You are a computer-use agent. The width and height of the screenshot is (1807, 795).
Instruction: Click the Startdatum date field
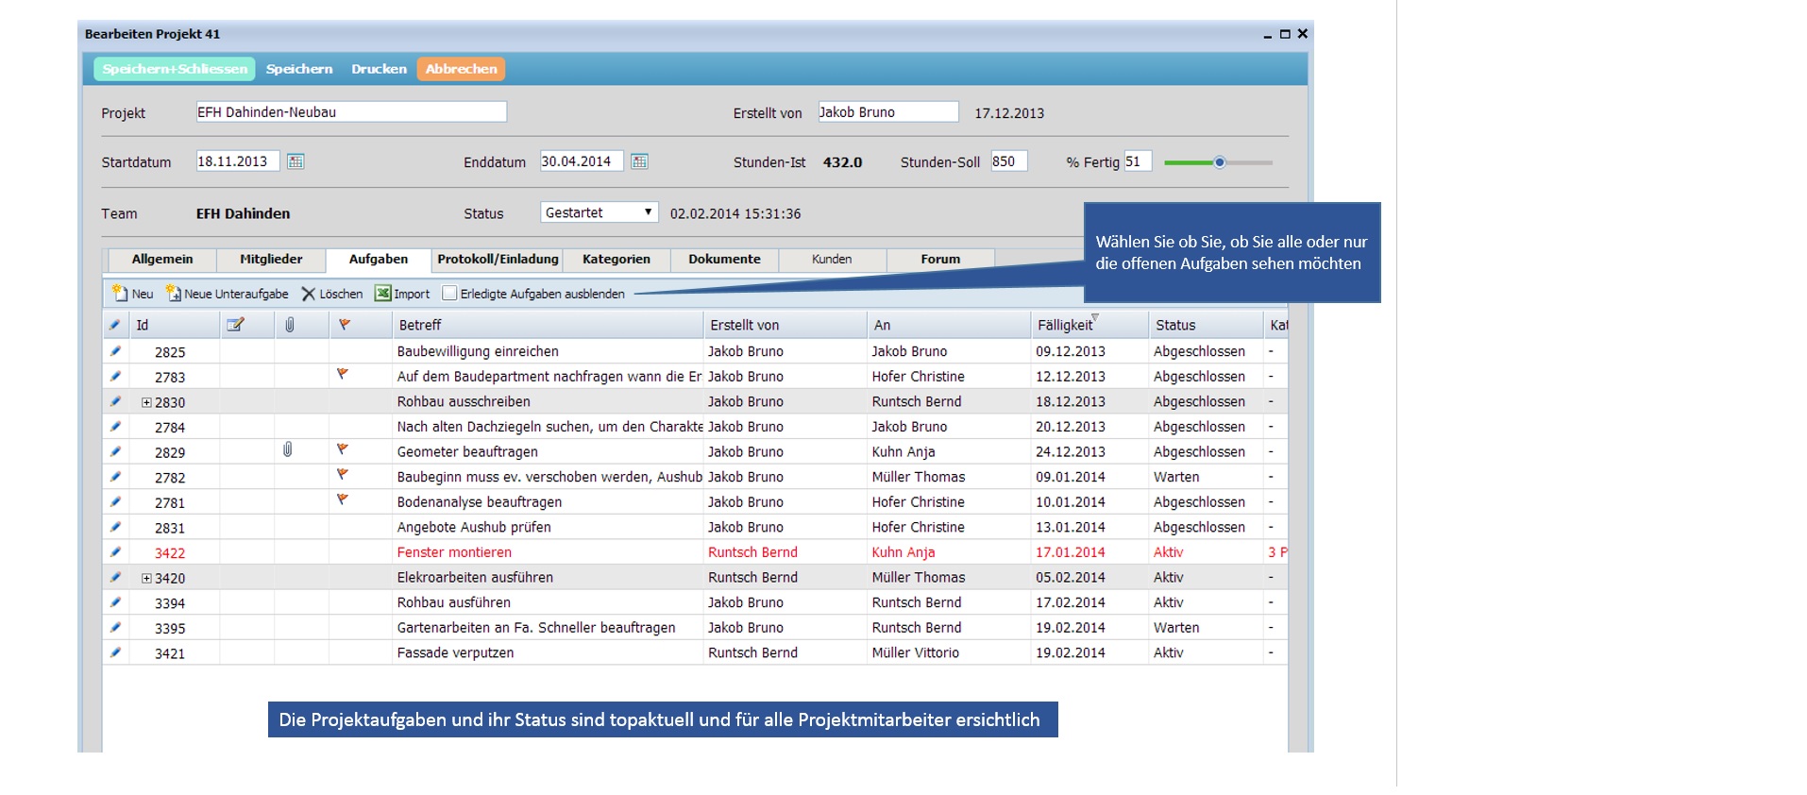237,161
